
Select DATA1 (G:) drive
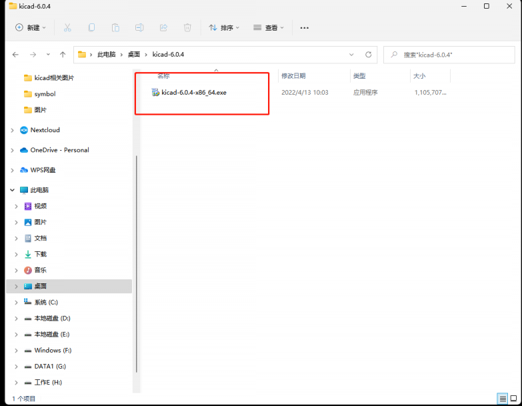coord(45,366)
